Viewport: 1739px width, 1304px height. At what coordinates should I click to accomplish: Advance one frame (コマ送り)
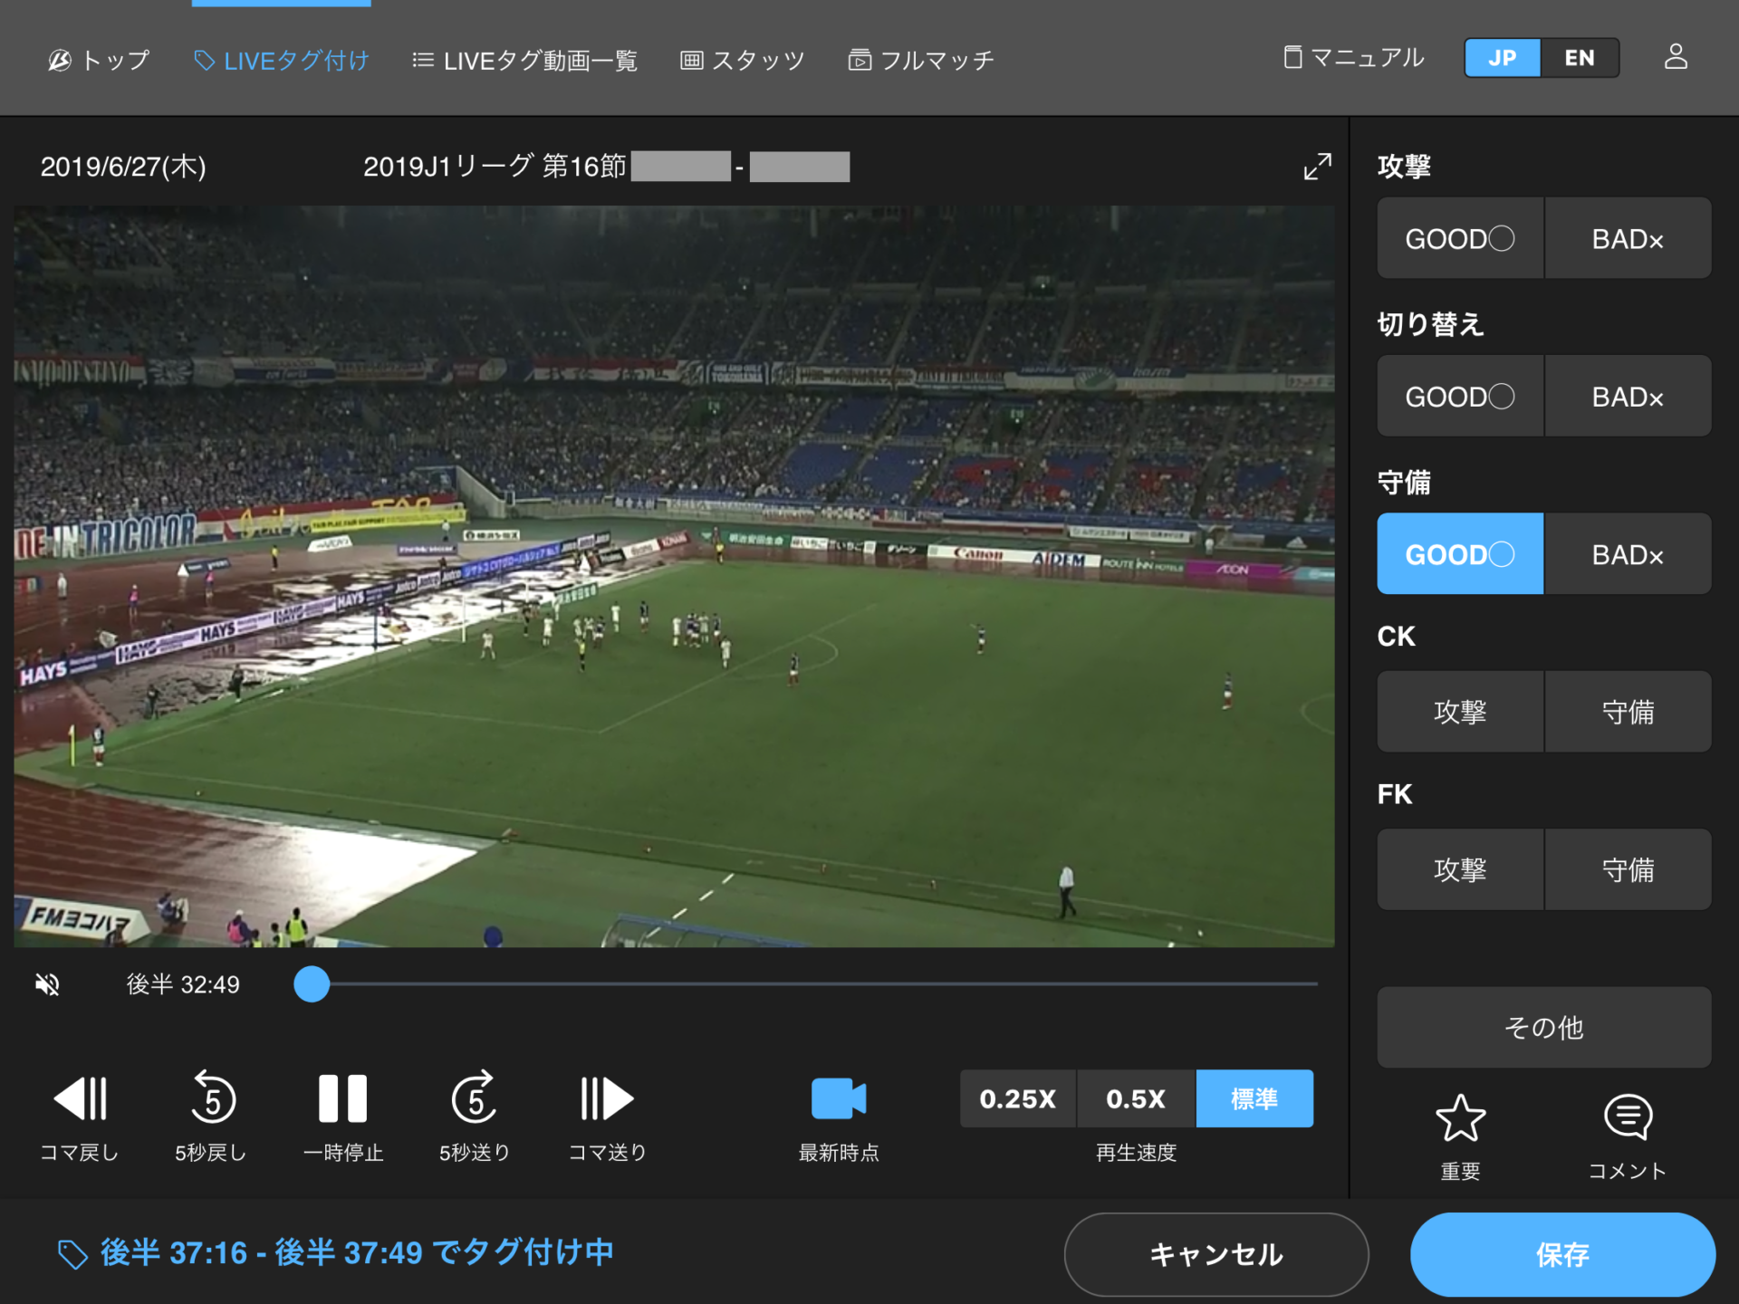[607, 1117]
